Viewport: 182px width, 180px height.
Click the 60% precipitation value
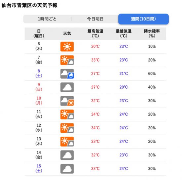pos(152,73)
